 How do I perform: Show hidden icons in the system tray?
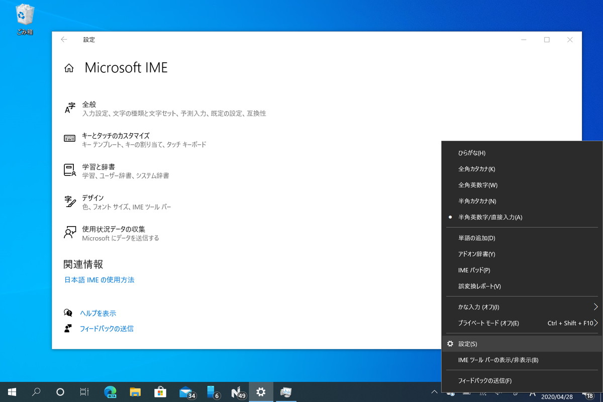coord(434,391)
